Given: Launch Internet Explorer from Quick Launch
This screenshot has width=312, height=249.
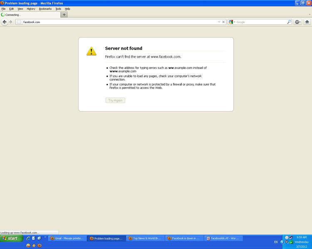Looking at the screenshot, I should [x=28, y=238].
